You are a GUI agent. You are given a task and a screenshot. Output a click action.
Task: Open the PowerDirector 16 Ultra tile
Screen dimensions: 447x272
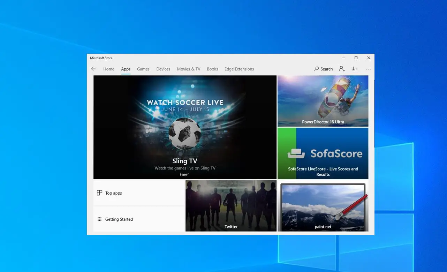point(323,101)
